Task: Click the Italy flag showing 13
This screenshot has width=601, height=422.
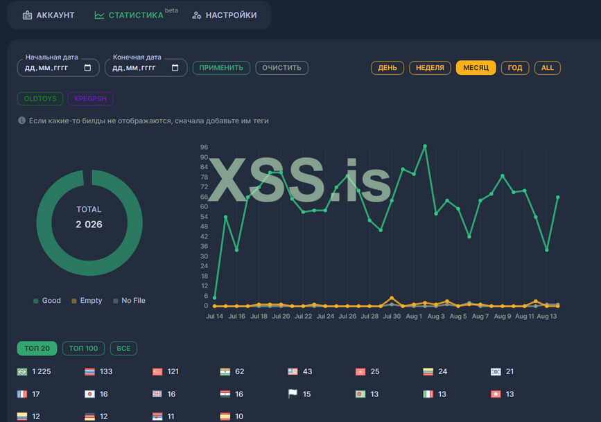Action: pyautogui.click(x=428, y=394)
